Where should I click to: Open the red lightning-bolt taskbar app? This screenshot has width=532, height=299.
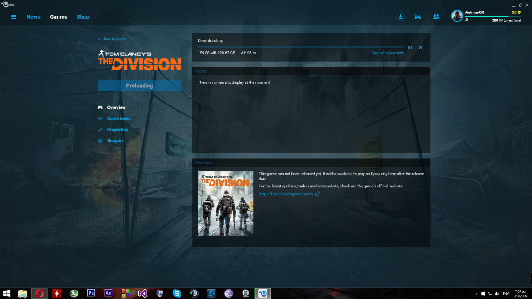click(x=57, y=293)
